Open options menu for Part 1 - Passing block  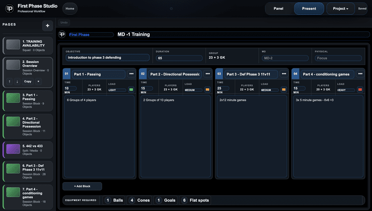(x=131, y=74)
